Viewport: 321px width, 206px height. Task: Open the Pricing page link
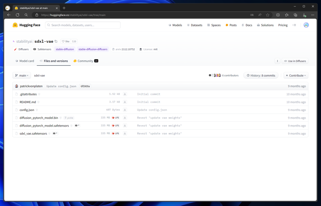tap(283, 25)
